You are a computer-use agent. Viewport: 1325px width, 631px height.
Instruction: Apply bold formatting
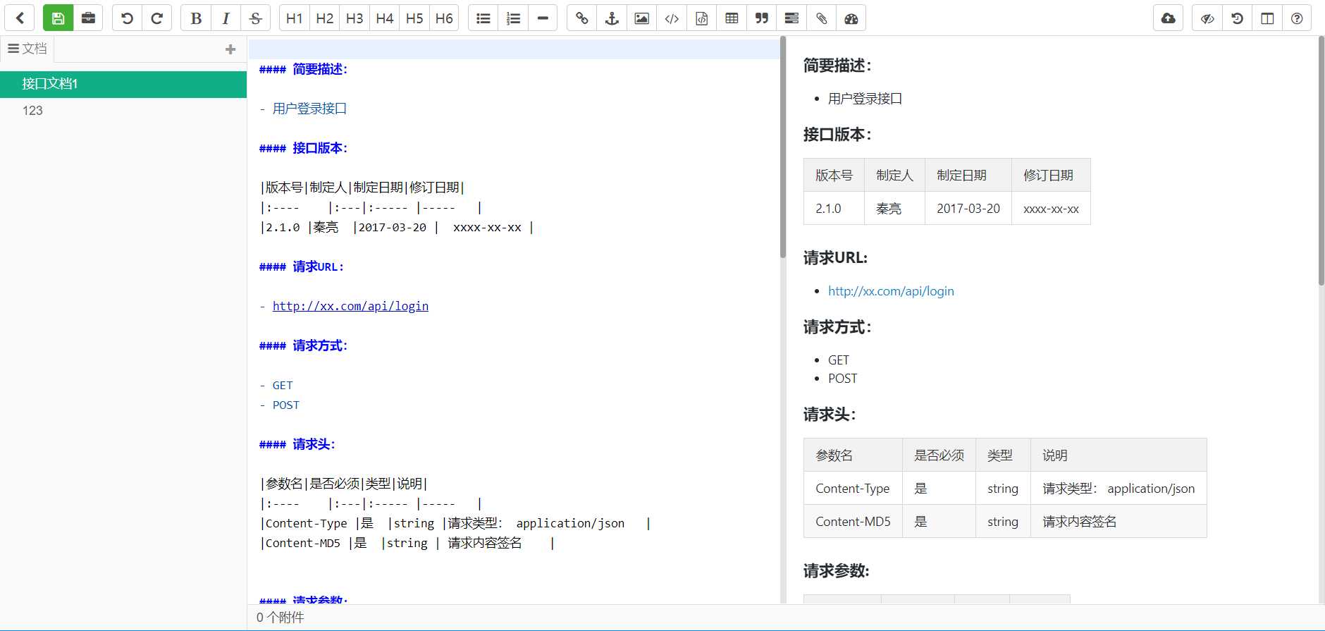(196, 18)
